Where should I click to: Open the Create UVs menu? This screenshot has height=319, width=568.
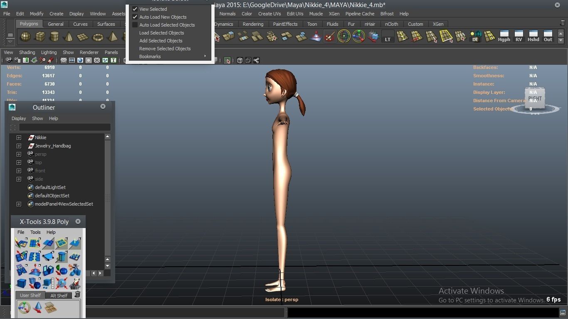(269, 14)
